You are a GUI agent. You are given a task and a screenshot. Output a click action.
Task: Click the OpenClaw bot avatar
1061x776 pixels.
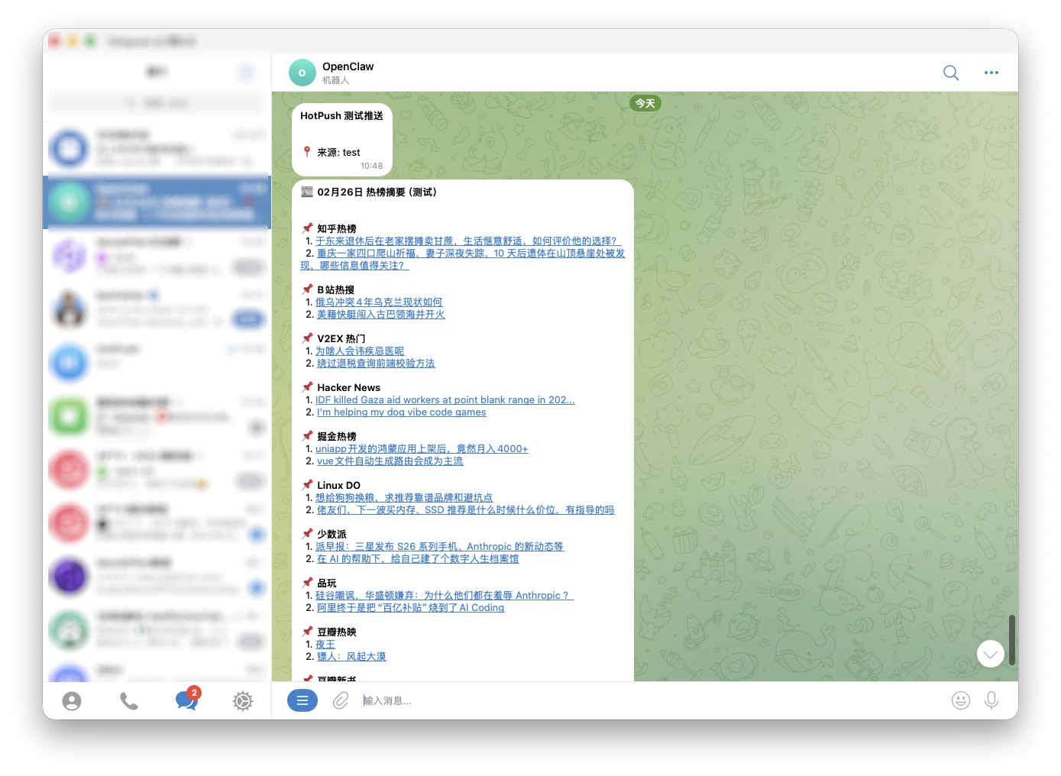302,72
